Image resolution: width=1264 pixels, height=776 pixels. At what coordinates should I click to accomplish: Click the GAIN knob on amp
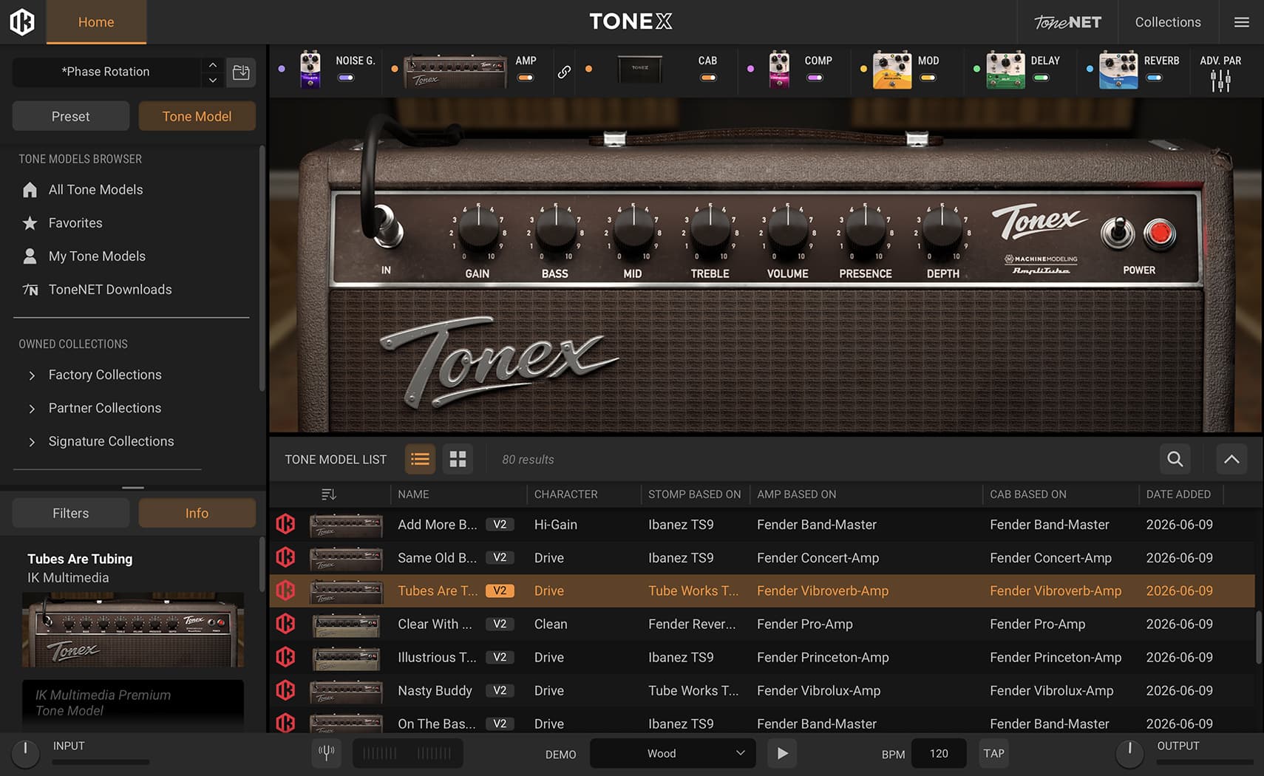click(478, 227)
